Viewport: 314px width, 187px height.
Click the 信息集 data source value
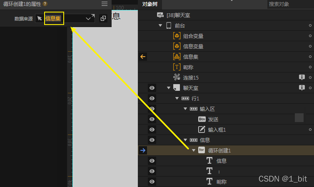pyautogui.click(x=53, y=19)
